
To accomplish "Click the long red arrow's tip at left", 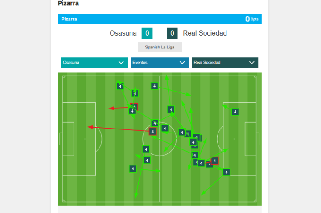I will coord(89,127).
